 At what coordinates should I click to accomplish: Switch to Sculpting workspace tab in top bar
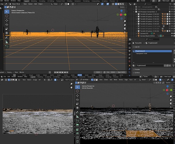[42, 1]
